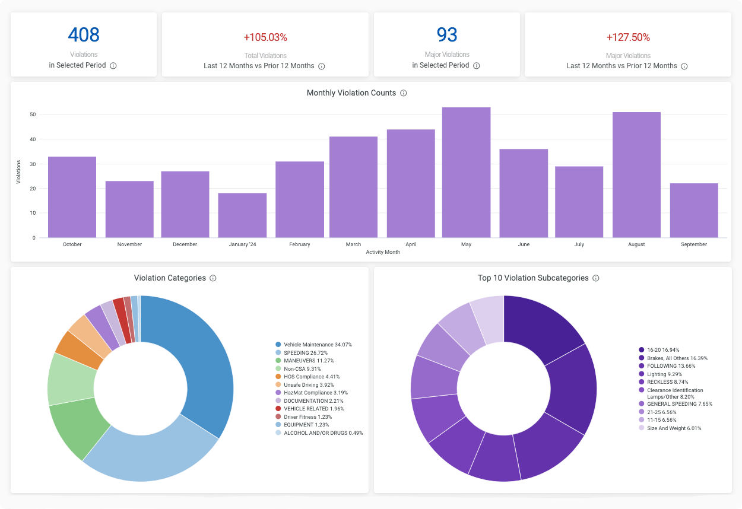
Task: Click the HOS Compliance orange legend swatch
Action: tap(278, 377)
